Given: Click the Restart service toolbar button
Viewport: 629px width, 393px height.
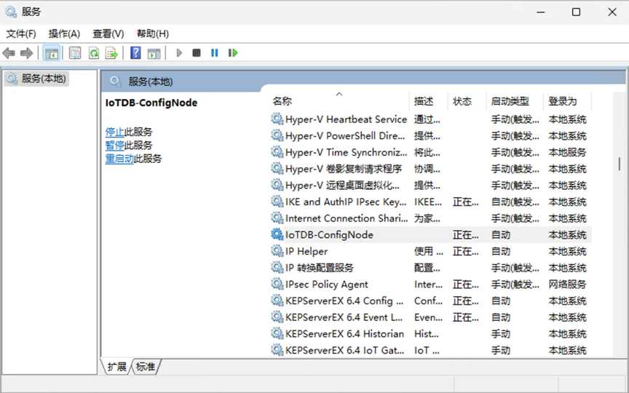Looking at the screenshot, I should click(233, 52).
